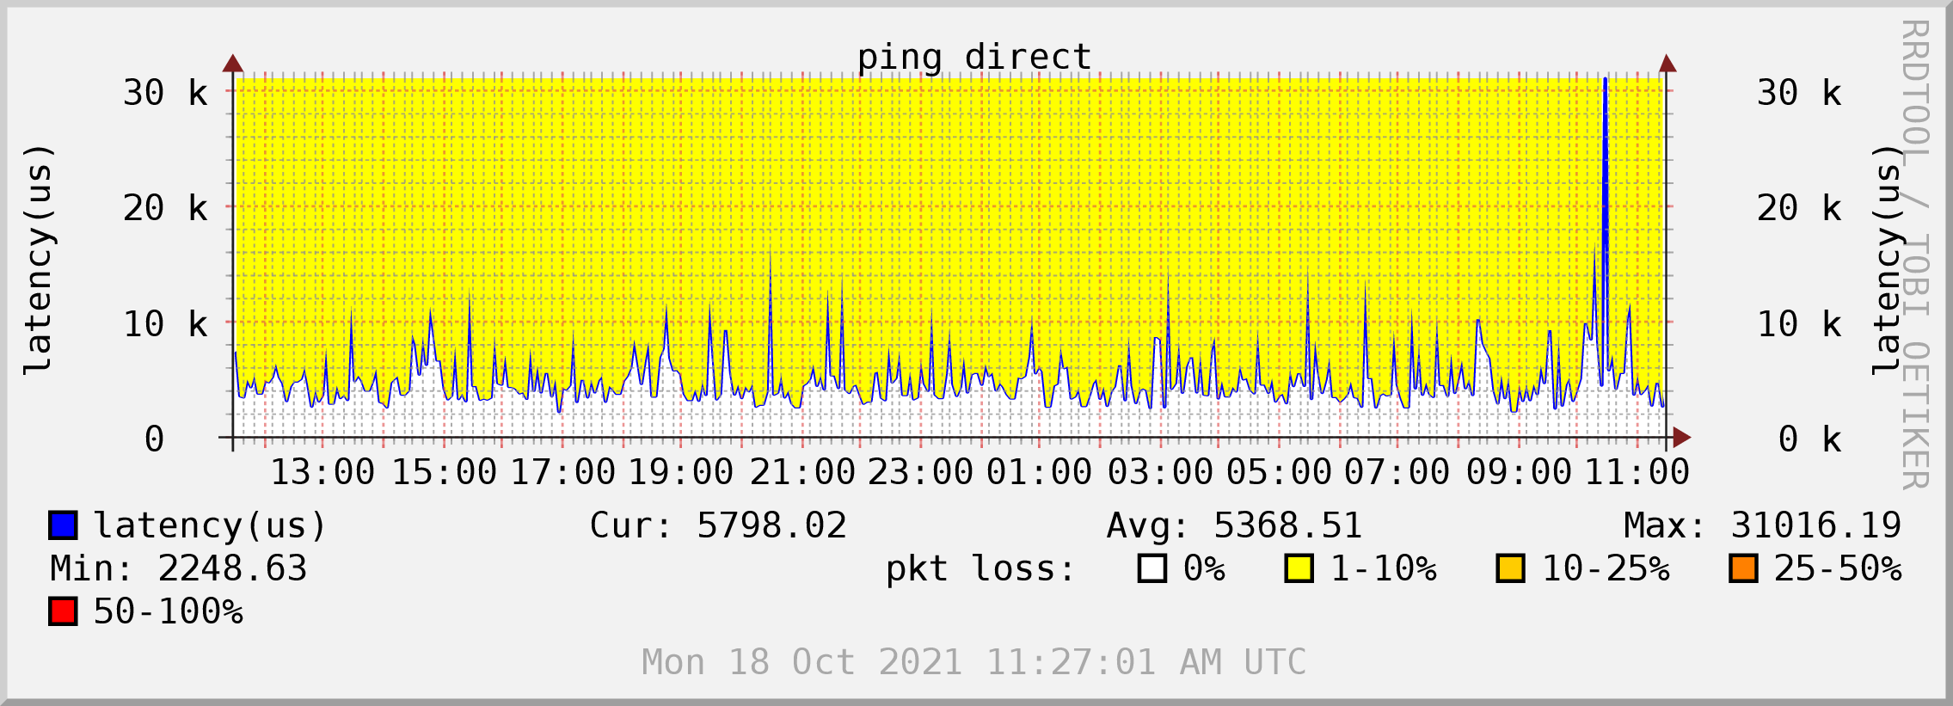
Task: Click the red arrowhead at the x-axis end
Action: click(1682, 437)
